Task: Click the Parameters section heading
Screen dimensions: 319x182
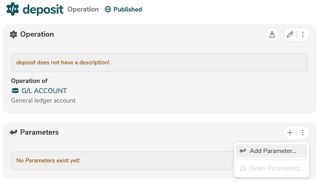Action: pyautogui.click(x=39, y=132)
